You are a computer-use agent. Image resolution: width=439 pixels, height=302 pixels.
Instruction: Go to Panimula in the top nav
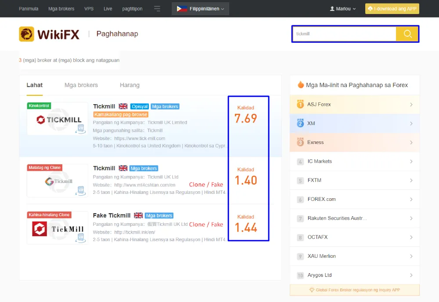[x=29, y=9]
